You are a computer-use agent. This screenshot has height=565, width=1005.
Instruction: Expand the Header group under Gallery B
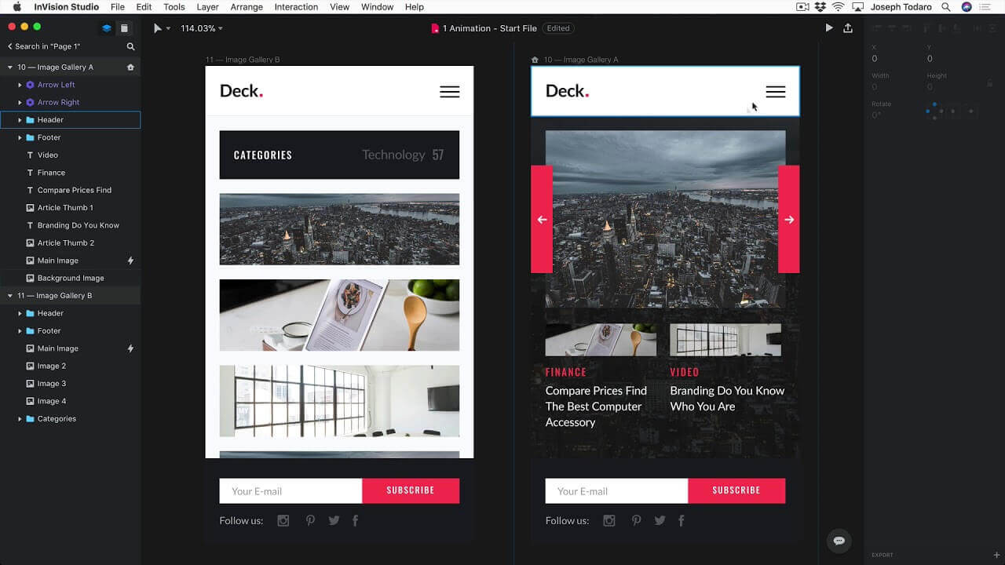(20, 313)
